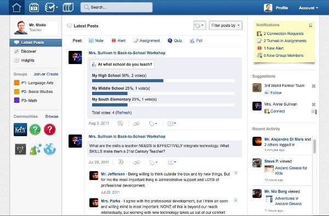Open Insights in the left sidebar

coord(27,60)
